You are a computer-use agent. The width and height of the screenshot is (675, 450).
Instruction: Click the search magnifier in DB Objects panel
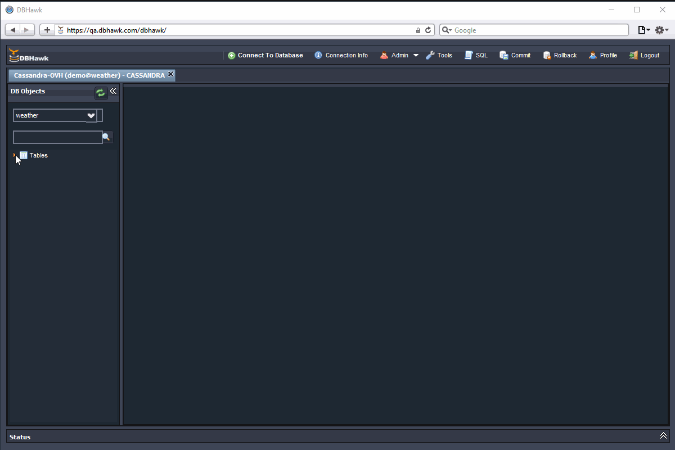[107, 137]
